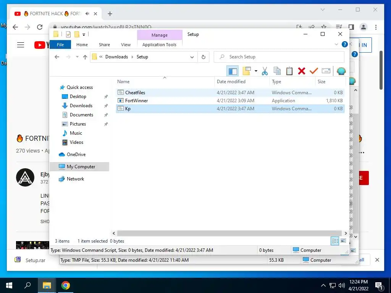Expand the ribbon with the chevron
This screenshot has width=391, height=293.
click(x=336, y=44)
